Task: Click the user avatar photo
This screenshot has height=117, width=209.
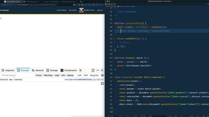Action: click(x=81, y=10)
